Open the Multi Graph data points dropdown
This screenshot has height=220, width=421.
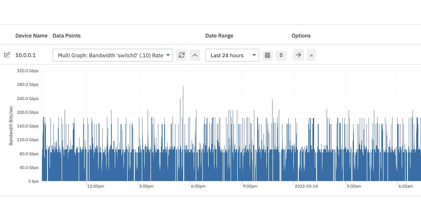(x=112, y=55)
